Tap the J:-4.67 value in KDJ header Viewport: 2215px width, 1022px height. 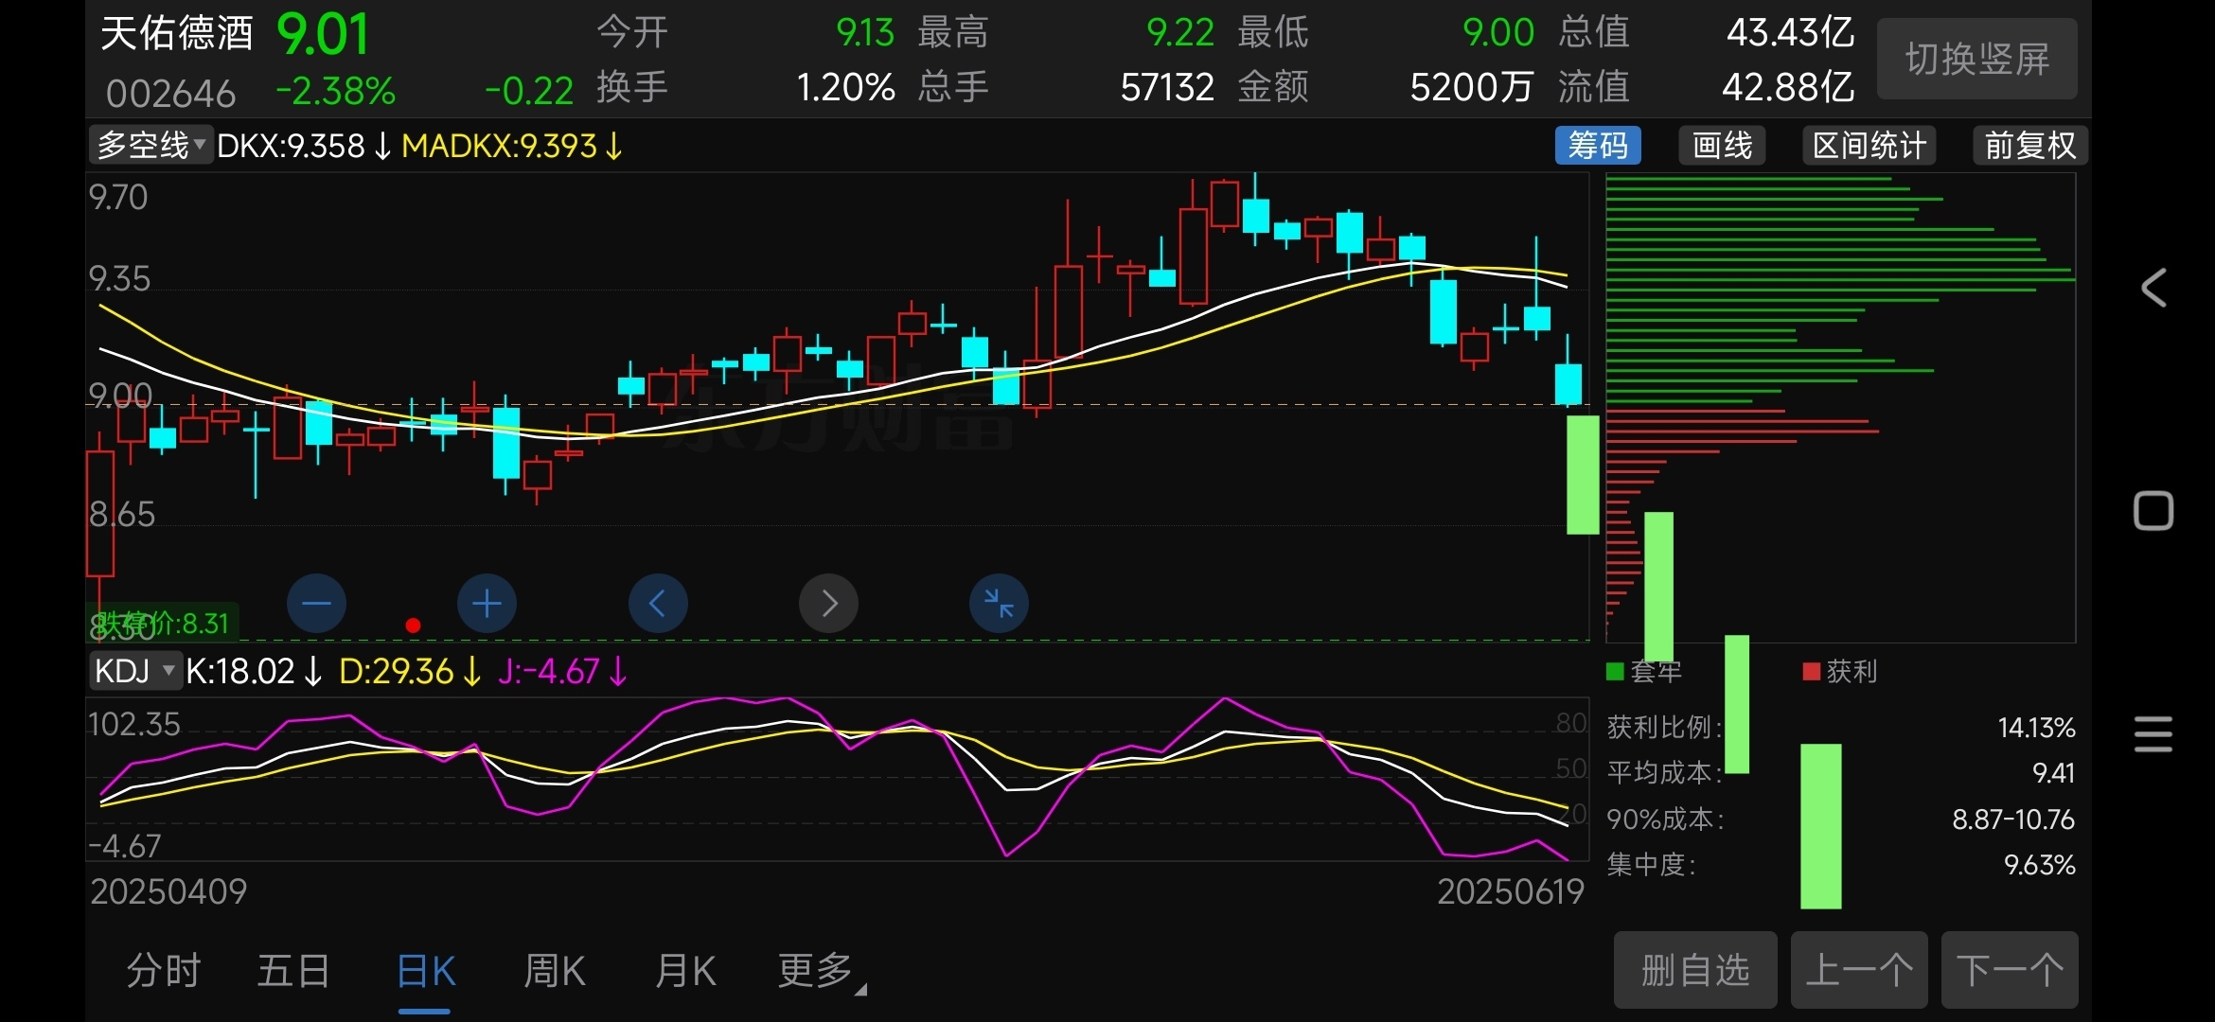click(x=549, y=671)
